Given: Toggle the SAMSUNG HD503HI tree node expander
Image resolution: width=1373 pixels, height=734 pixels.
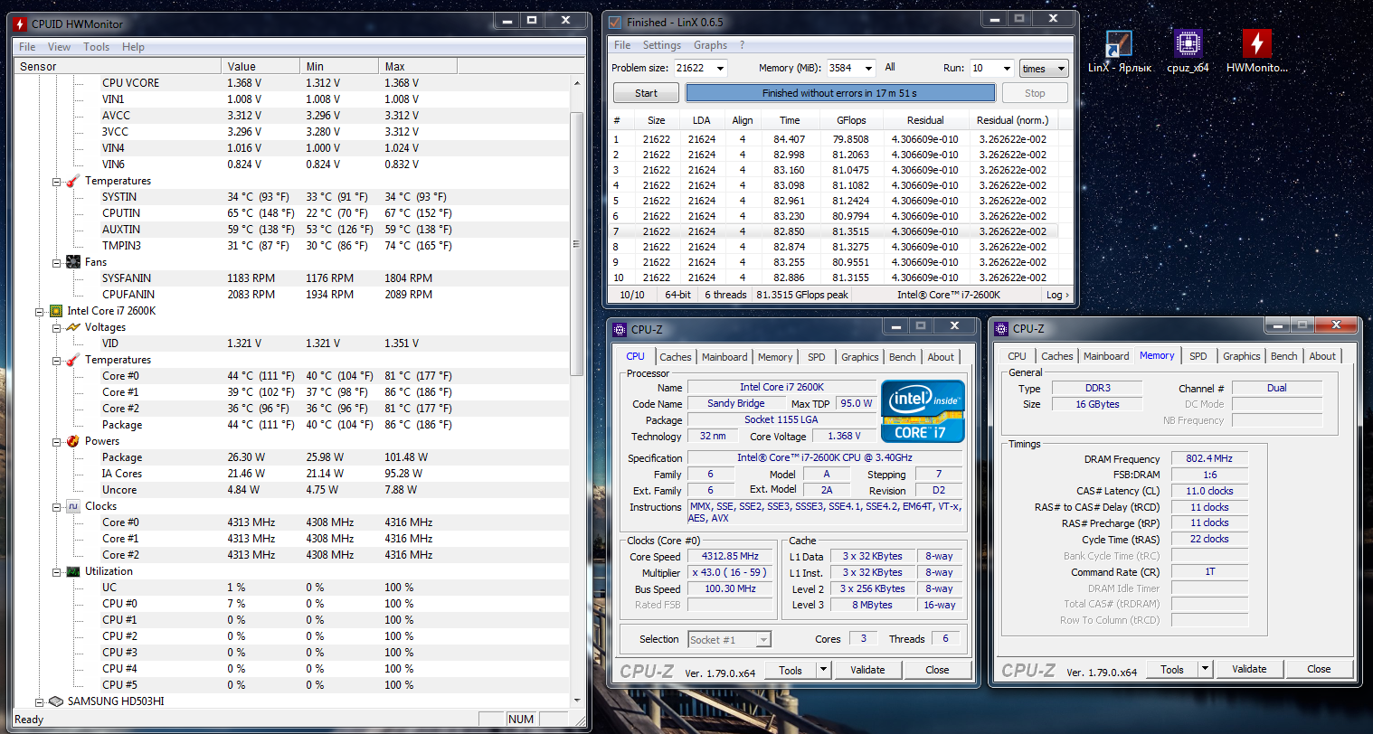Looking at the screenshot, I should click(39, 702).
